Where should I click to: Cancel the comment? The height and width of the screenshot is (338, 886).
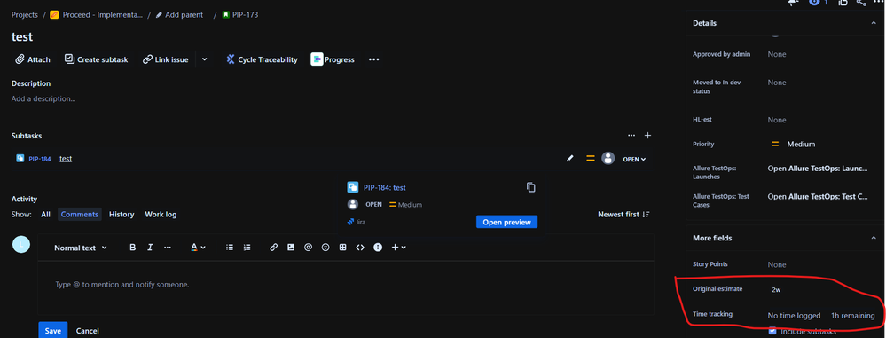coord(88,331)
